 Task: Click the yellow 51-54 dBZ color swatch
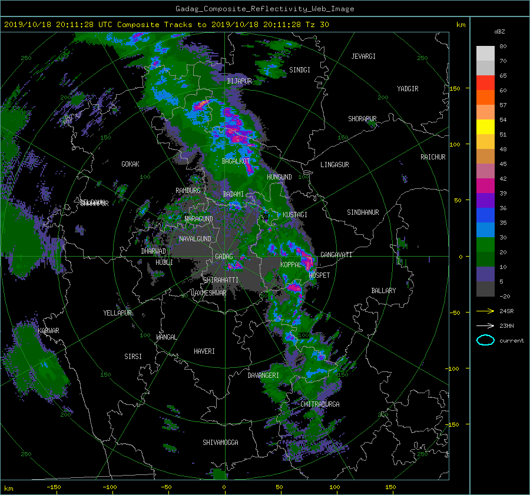tap(485, 127)
